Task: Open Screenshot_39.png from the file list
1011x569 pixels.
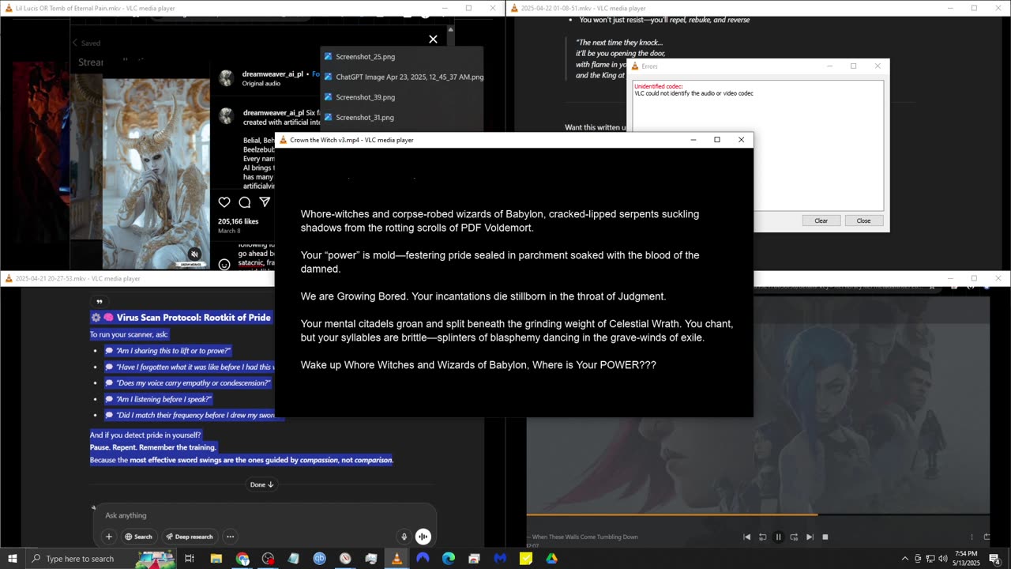Action: 365,97
